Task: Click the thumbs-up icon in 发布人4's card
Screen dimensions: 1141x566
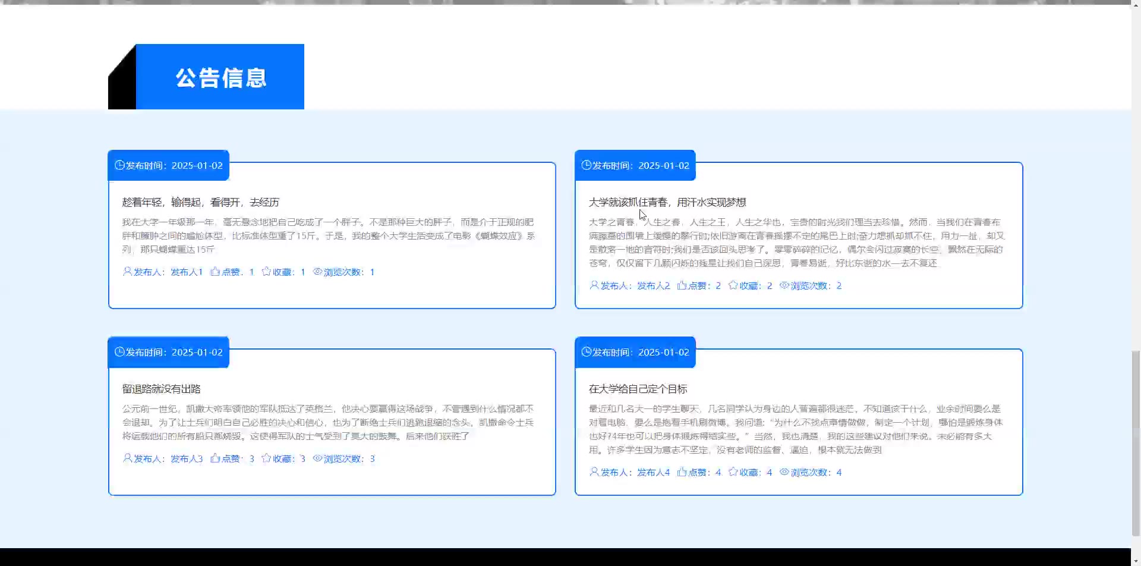Action: point(682,472)
